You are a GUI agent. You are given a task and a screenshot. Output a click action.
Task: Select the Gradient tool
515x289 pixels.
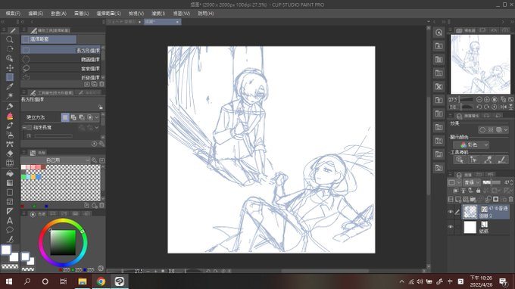click(10, 183)
